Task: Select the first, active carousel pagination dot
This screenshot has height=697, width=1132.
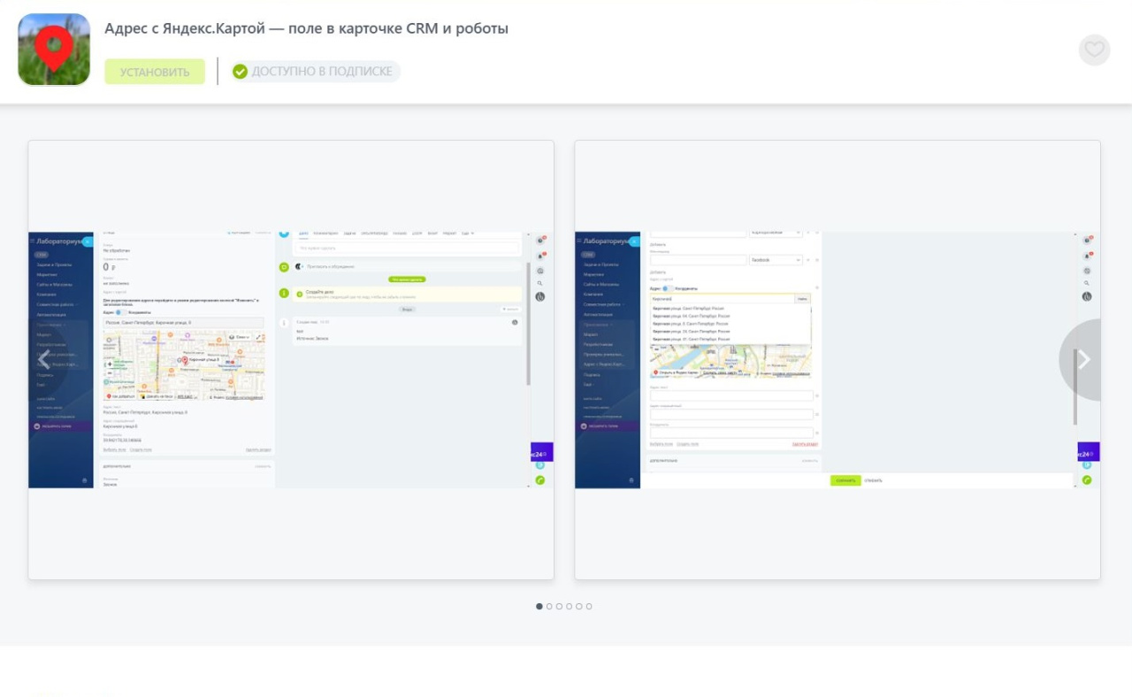Action: [539, 607]
